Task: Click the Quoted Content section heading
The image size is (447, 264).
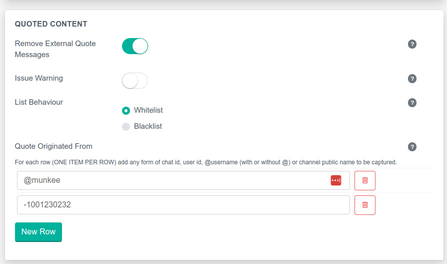Action: 51,24
